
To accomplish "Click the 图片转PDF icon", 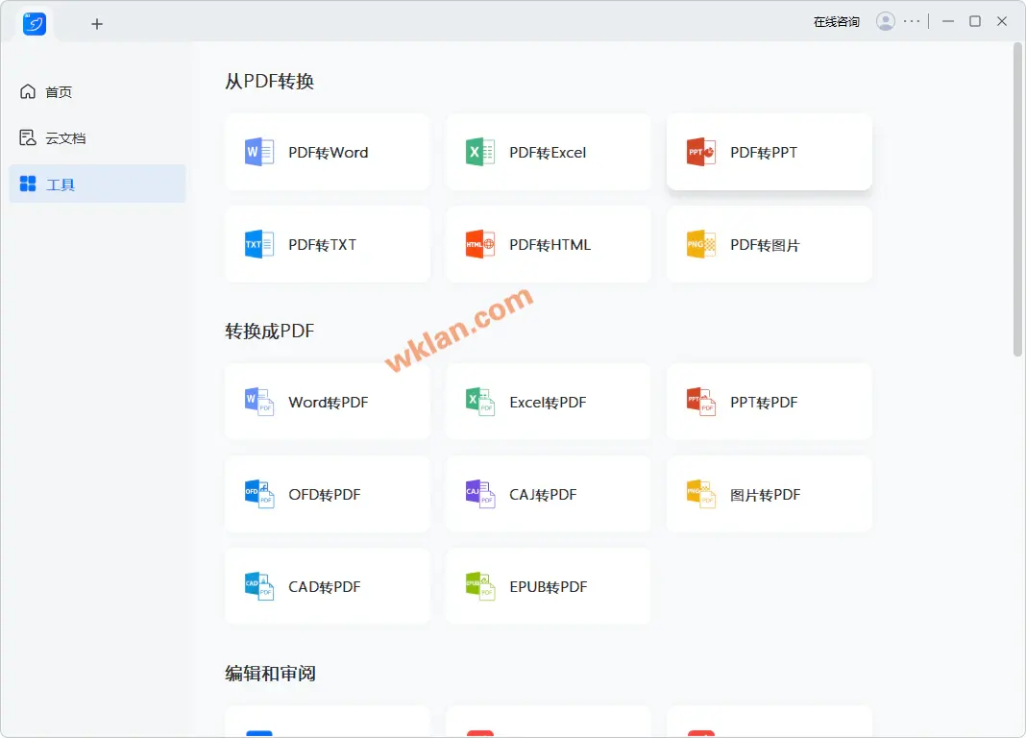I will tap(700, 495).
